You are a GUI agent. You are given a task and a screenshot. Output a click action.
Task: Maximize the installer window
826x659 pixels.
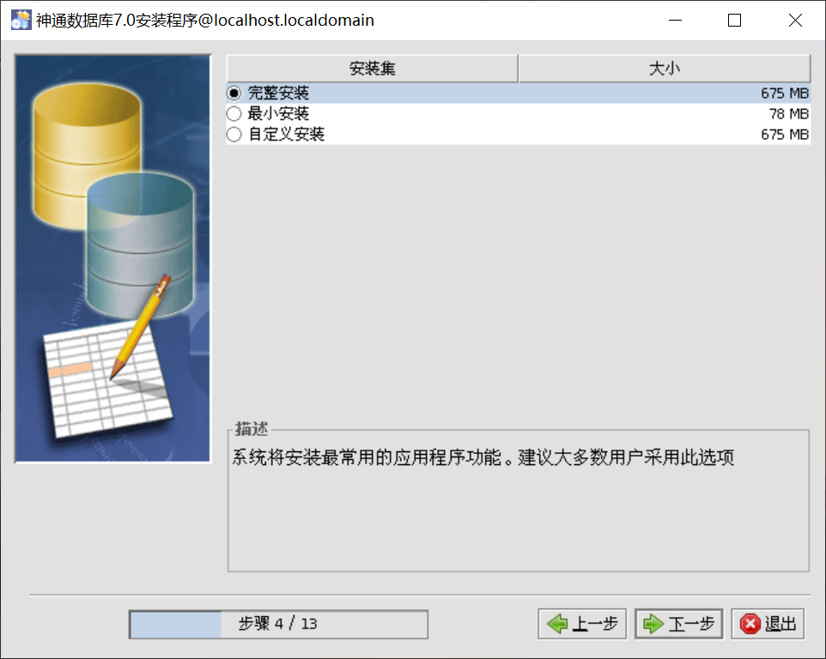(734, 20)
